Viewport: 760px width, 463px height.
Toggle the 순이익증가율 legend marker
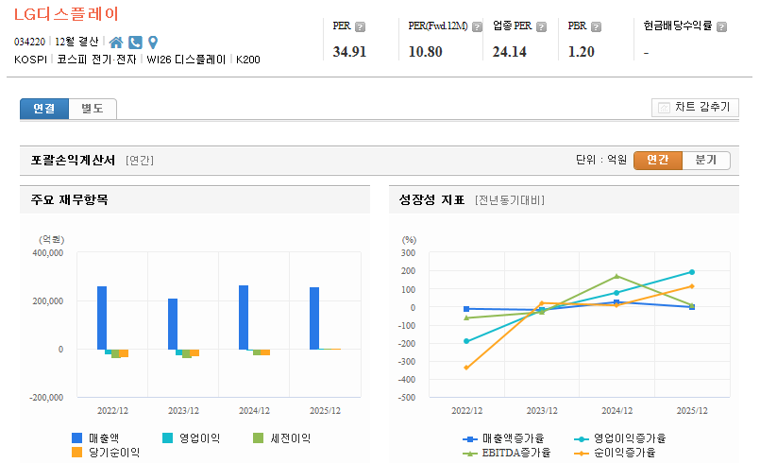[x=582, y=454]
